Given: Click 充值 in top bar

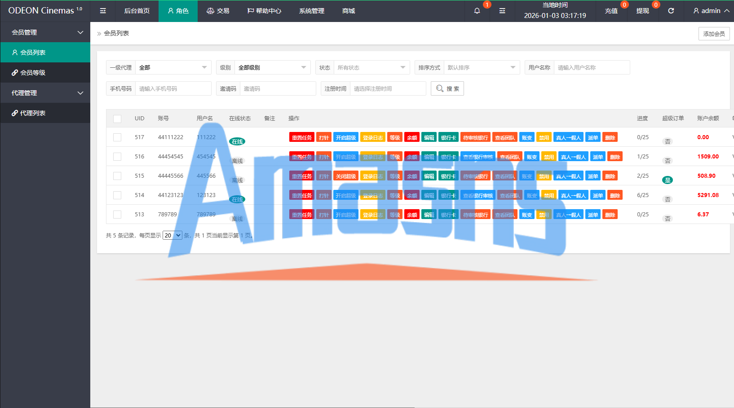Looking at the screenshot, I should point(611,11).
